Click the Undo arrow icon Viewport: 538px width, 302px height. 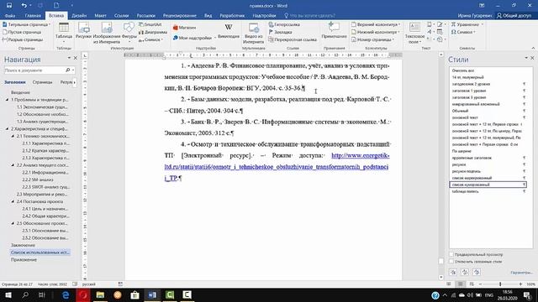pos(24,6)
